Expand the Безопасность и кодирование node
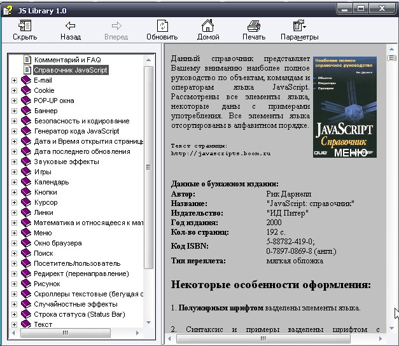 point(14,121)
